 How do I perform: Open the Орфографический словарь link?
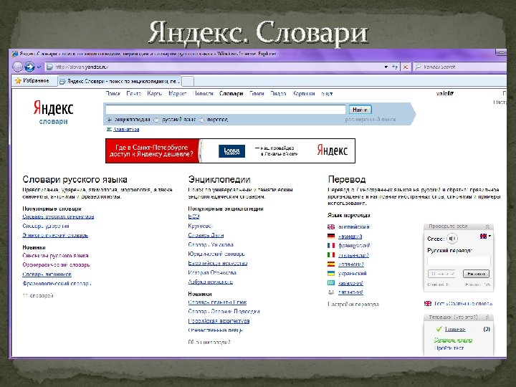pos(56,264)
